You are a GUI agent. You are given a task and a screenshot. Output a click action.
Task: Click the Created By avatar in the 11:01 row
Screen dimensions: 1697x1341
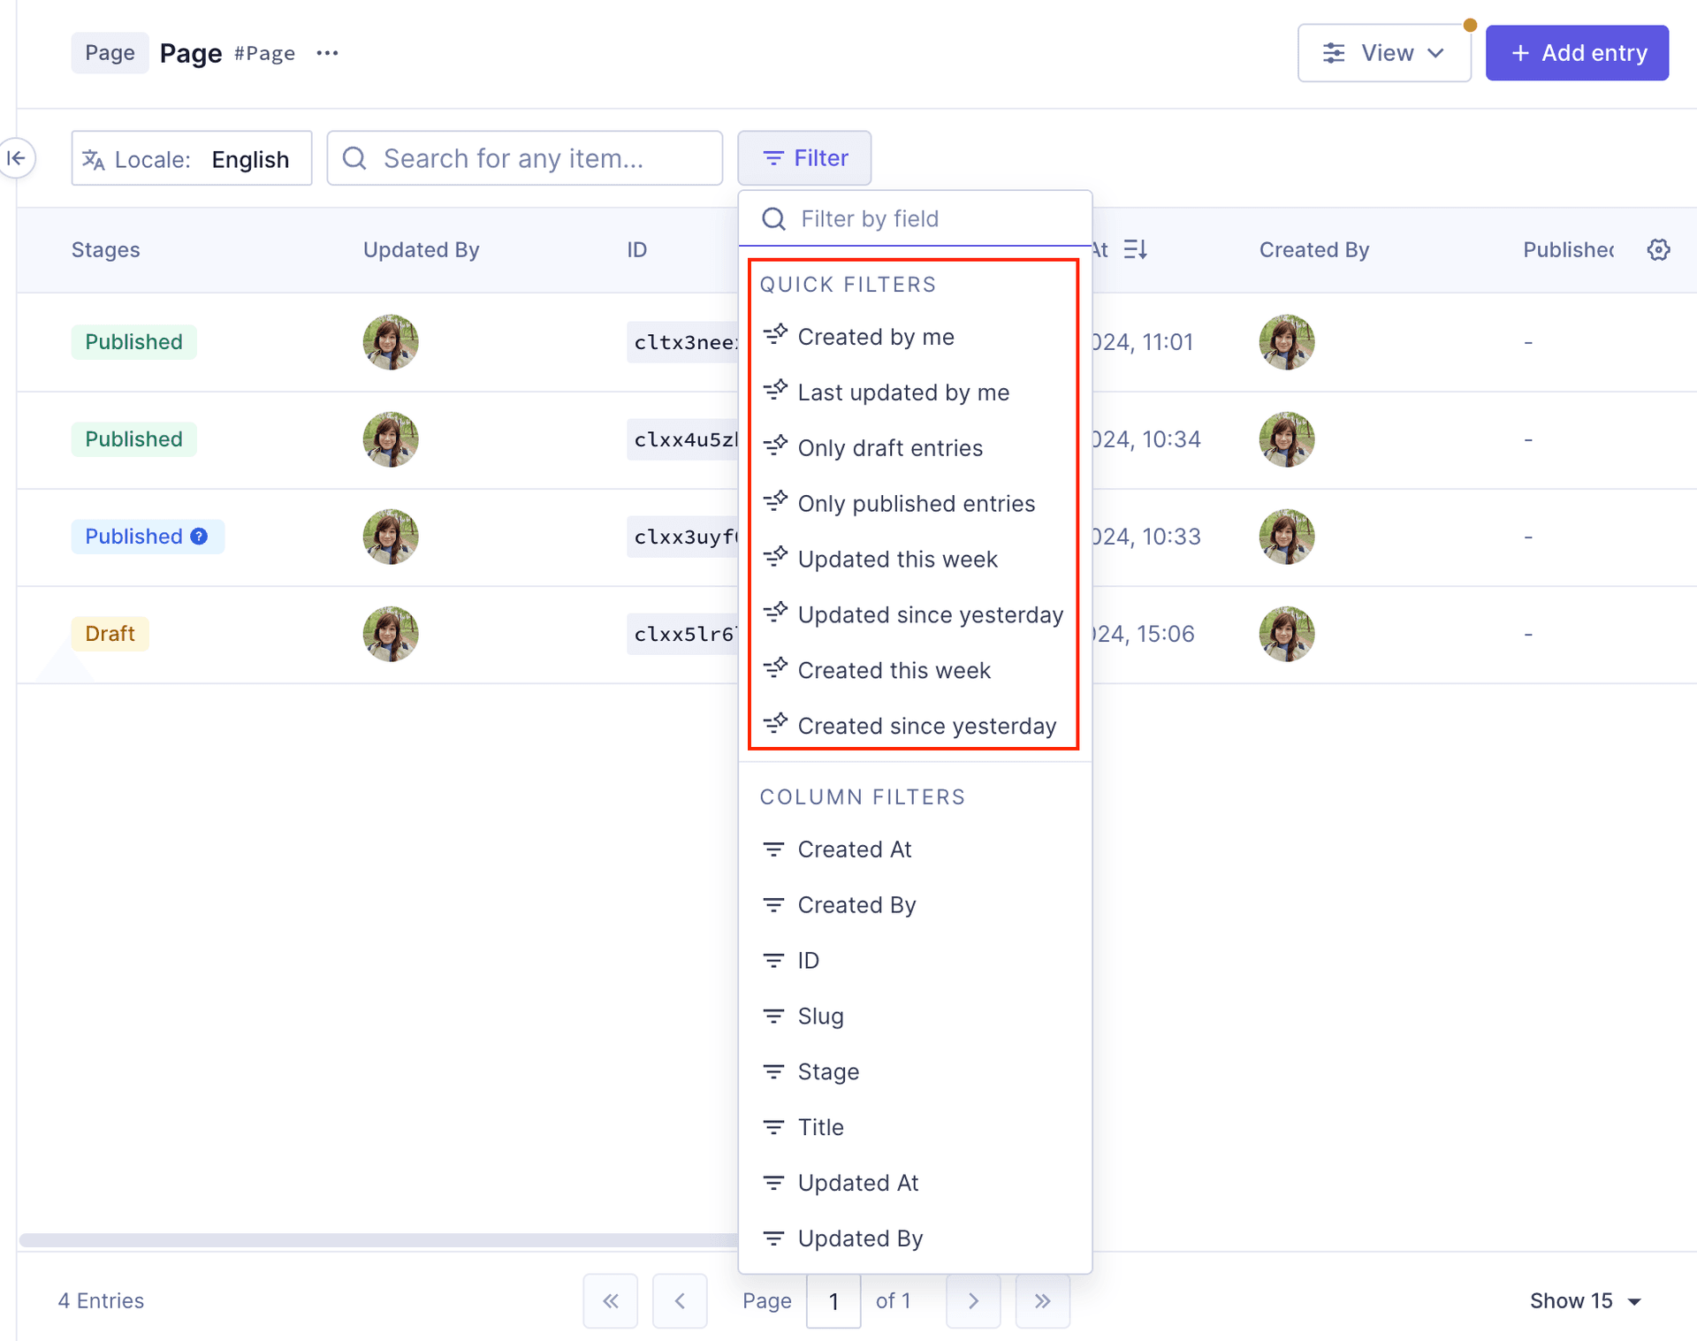(x=1286, y=341)
